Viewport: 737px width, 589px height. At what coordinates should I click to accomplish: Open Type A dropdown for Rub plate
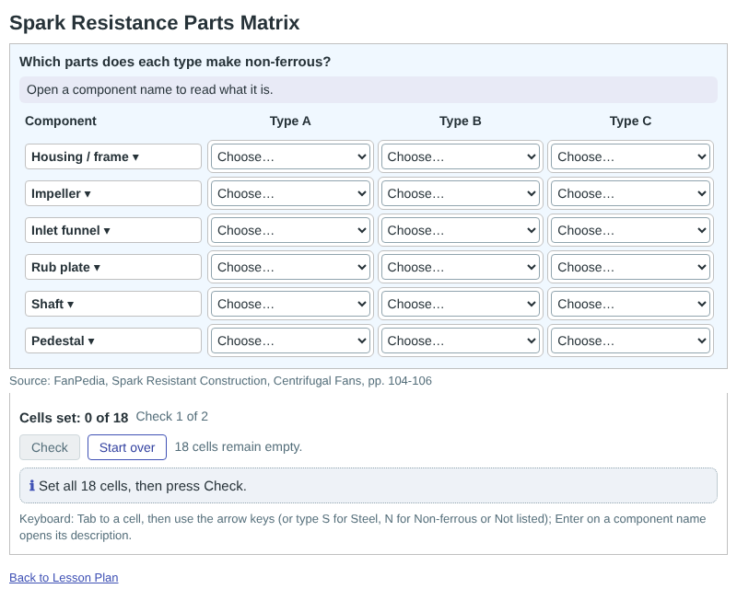click(290, 267)
